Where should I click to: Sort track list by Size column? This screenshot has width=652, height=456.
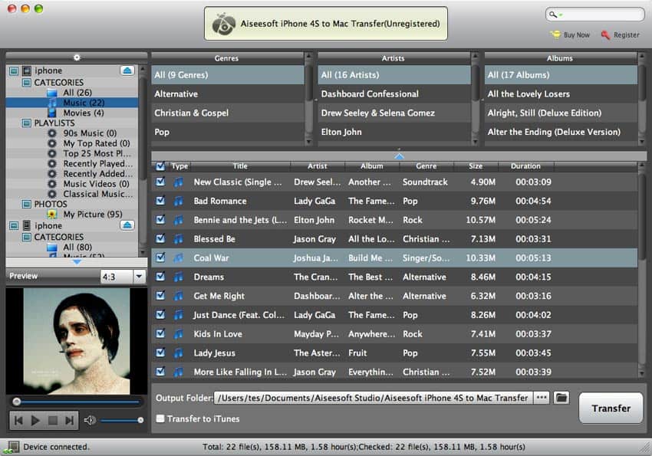(x=476, y=166)
